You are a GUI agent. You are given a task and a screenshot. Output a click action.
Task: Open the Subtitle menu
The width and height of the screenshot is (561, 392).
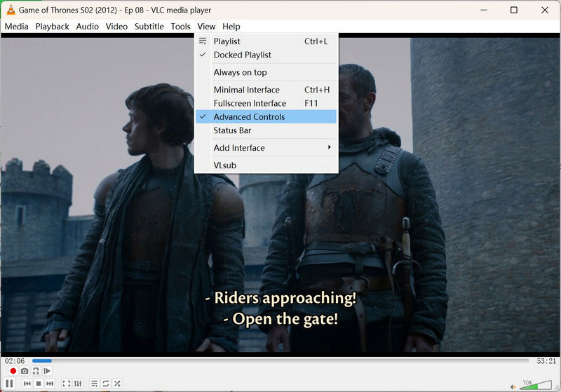tap(149, 27)
